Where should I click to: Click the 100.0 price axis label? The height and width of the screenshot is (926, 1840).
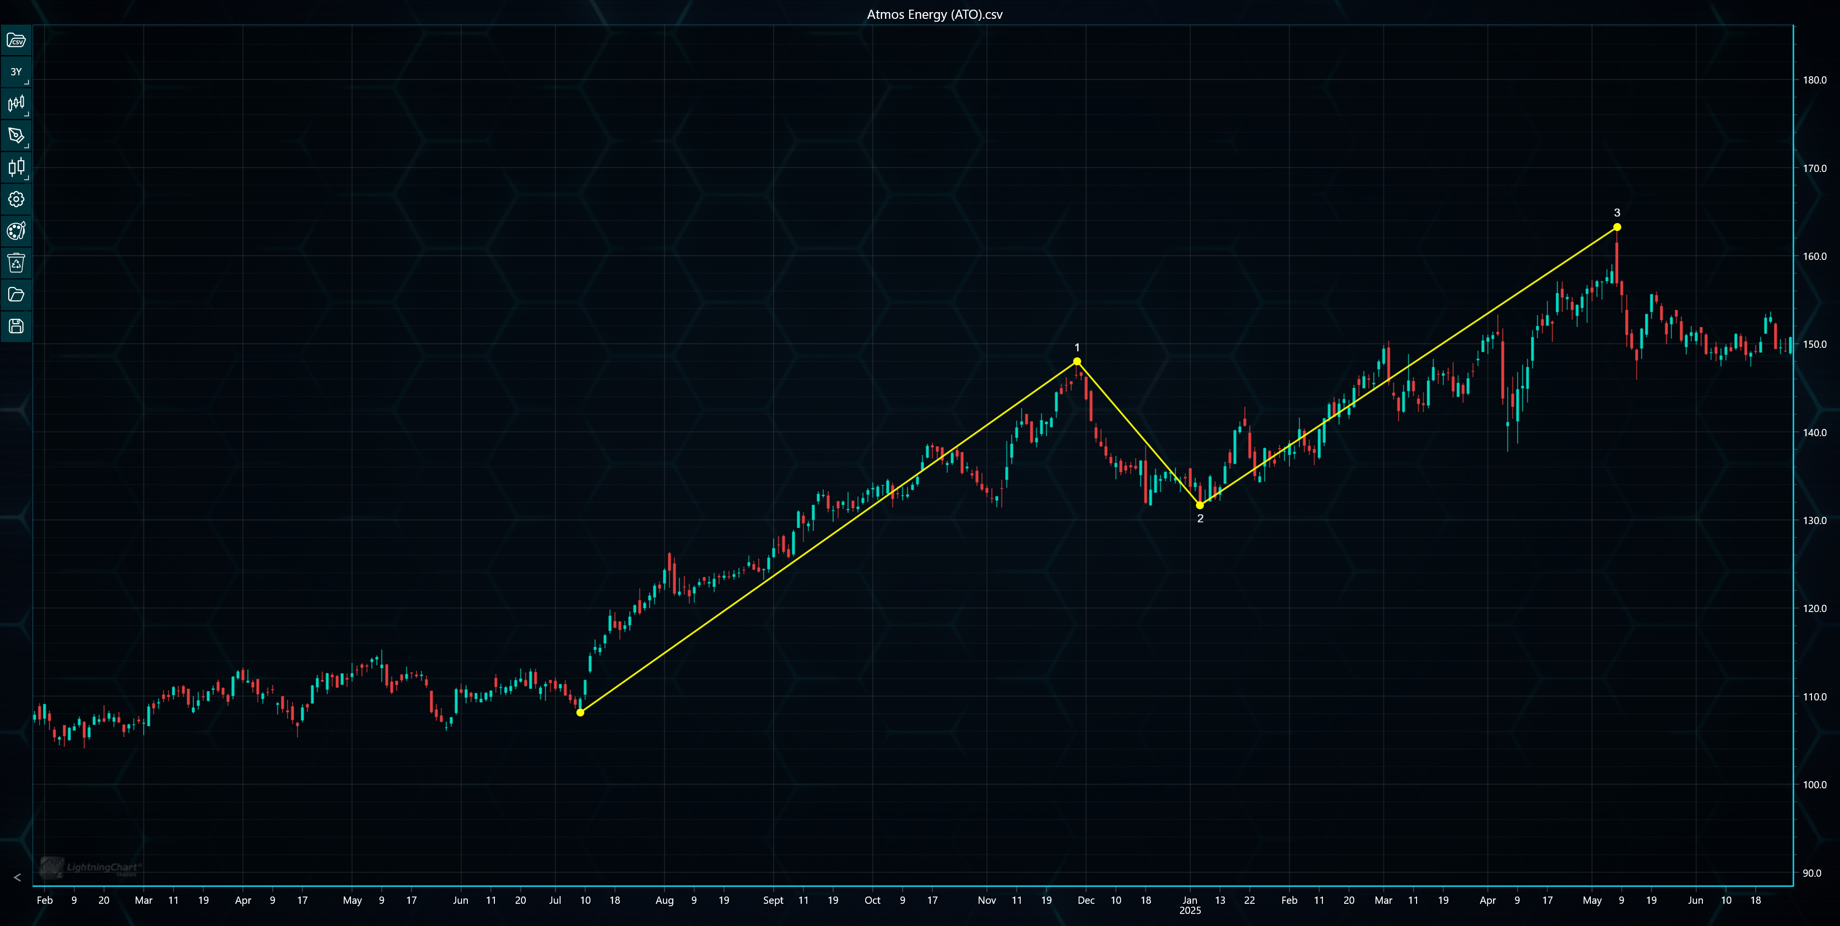1814,784
